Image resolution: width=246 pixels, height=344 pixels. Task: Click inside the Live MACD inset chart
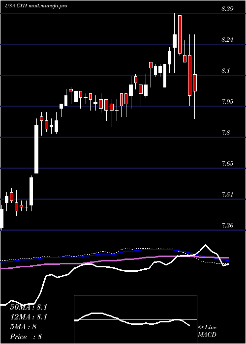[x=135, y=319]
